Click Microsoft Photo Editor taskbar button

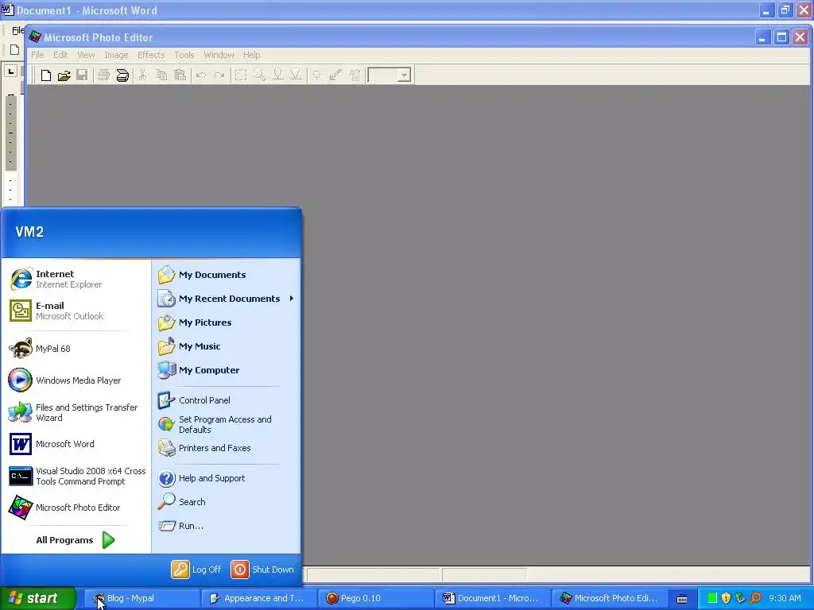point(608,598)
